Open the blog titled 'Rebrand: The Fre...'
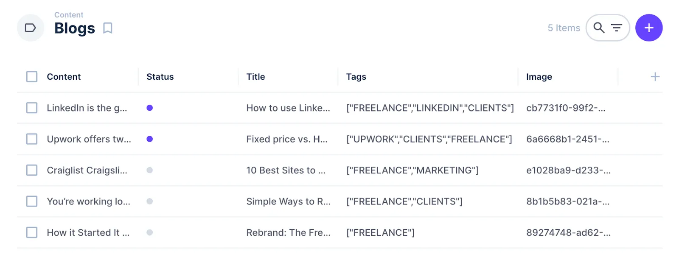 (288, 232)
